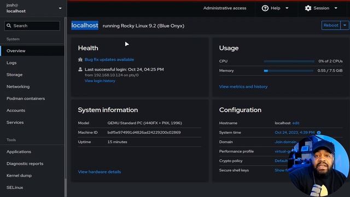Click Administrative access button
The image size is (350, 197).
point(225,8)
